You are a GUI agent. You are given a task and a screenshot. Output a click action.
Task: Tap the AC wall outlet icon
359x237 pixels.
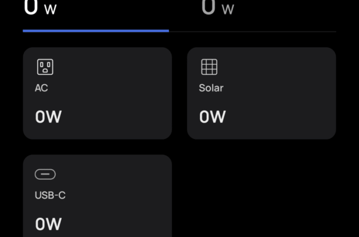[45, 67]
